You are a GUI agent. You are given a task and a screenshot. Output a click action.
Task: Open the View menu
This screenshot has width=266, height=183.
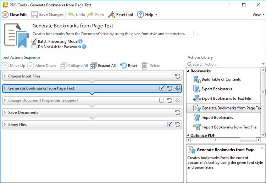point(258,15)
